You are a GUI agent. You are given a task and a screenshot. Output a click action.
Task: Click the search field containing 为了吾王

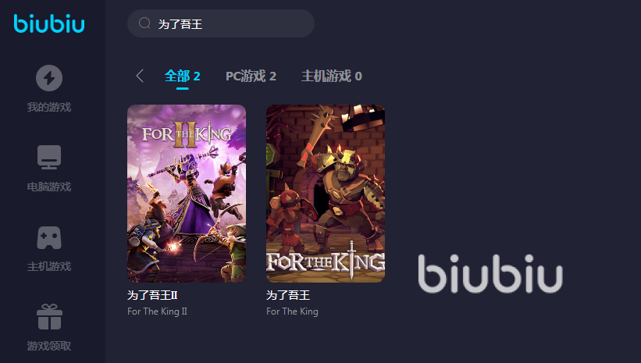click(221, 23)
